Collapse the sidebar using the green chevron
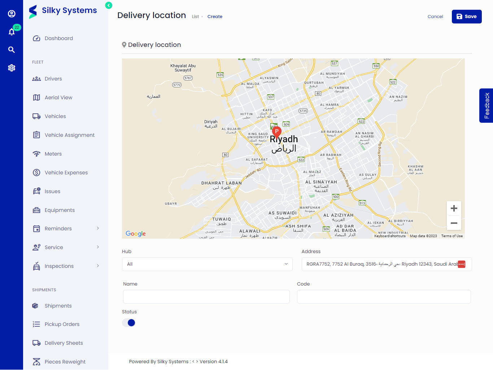 pos(108,5)
